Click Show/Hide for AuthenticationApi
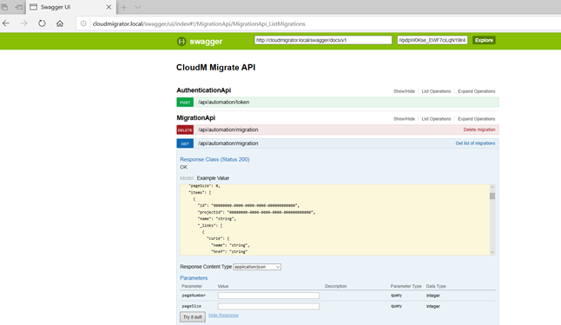Screen dimensions: 561x325 click(x=404, y=91)
